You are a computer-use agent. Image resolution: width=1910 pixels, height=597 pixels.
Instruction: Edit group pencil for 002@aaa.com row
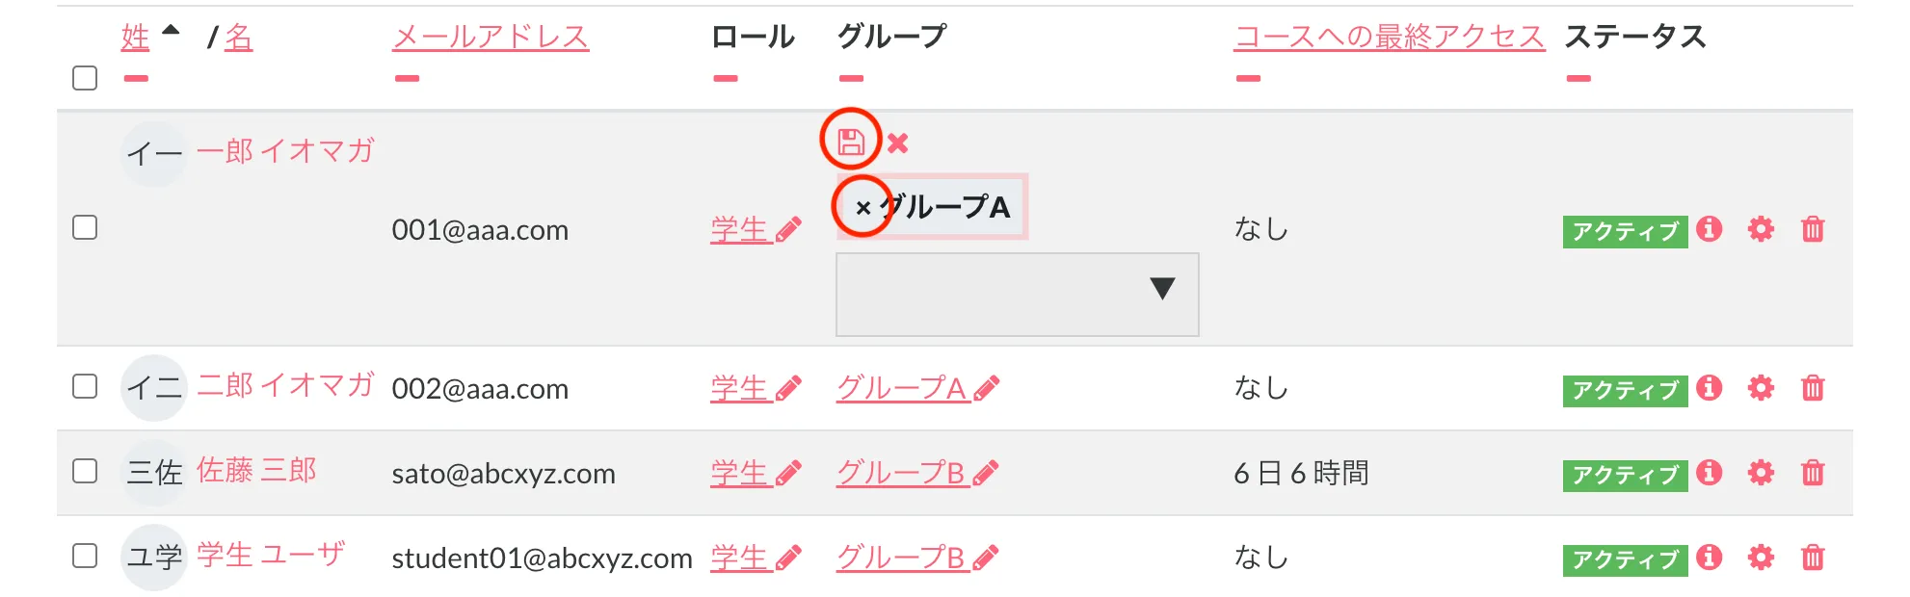[987, 389]
